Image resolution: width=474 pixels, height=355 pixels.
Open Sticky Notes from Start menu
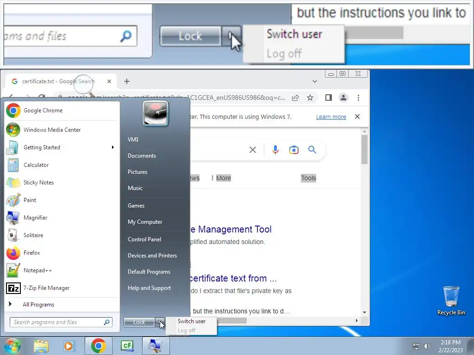61,182
